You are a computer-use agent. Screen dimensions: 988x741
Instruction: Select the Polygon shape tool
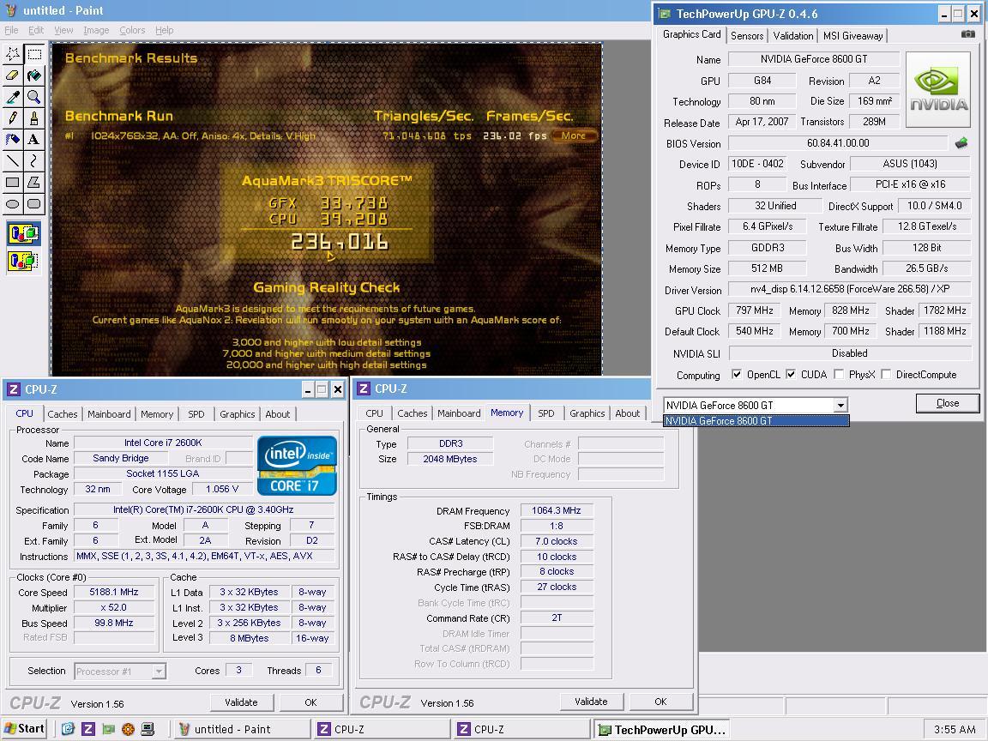click(34, 183)
